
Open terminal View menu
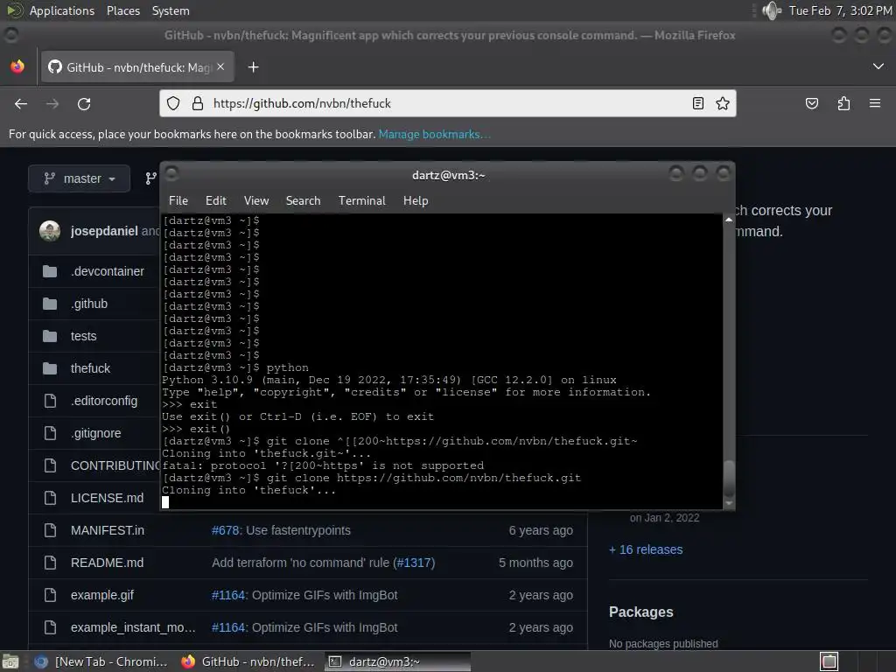(x=256, y=200)
